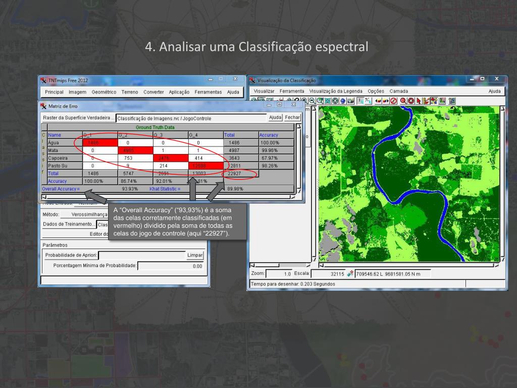Choose the red arrow Select tool
Viewport: 517px width, 388px height.
coord(419,101)
